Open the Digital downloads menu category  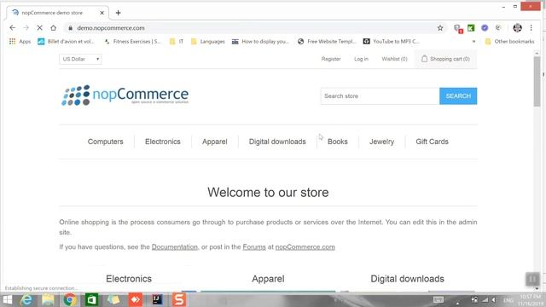(277, 142)
